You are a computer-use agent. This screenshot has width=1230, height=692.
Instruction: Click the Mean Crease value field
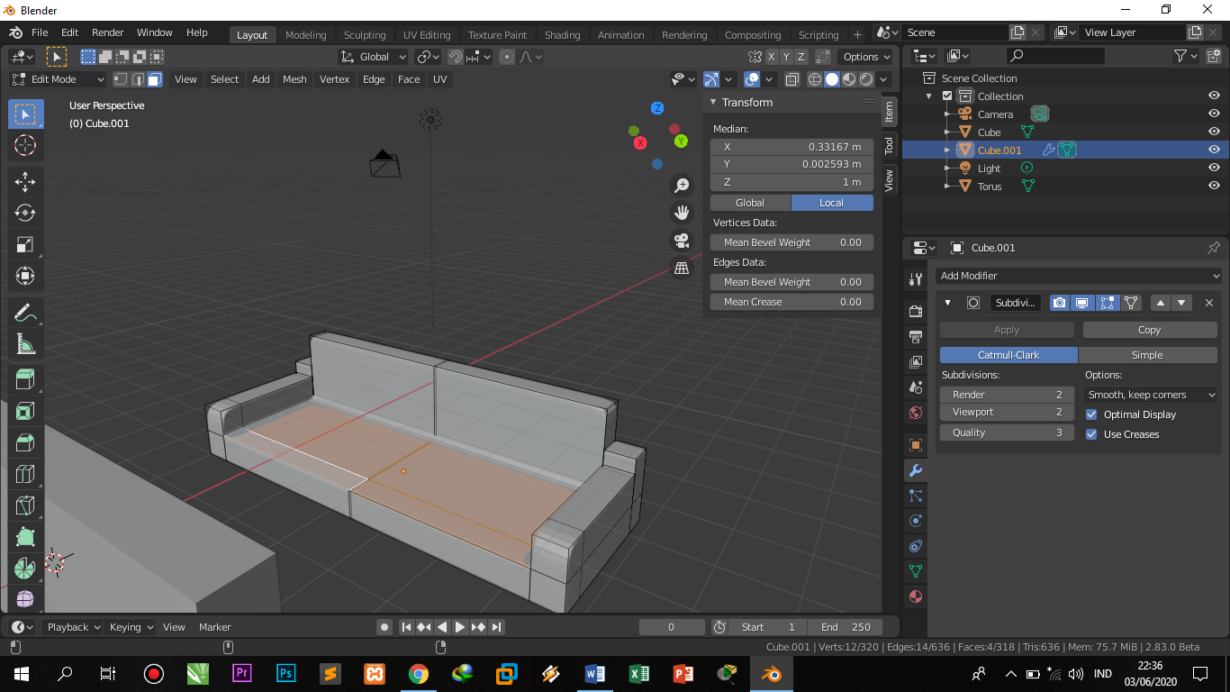791,302
